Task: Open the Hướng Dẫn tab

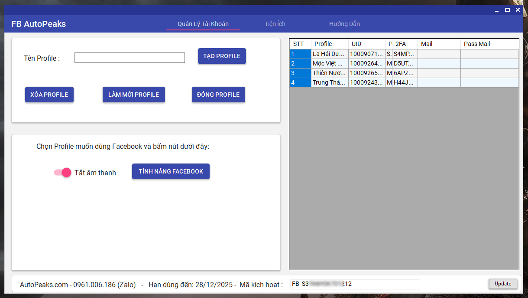Action: pos(344,24)
